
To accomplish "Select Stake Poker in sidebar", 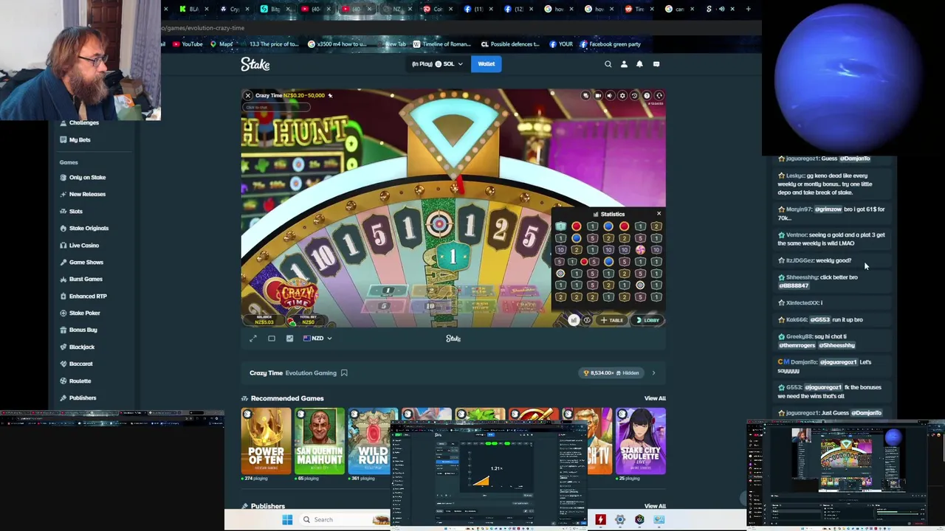I will coord(84,313).
